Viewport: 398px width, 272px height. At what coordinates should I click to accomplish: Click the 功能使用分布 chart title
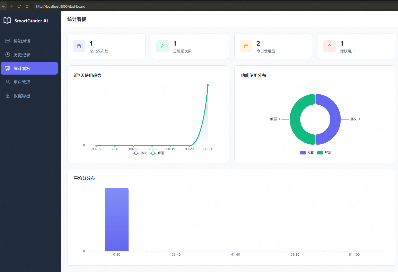pyautogui.click(x=253, y=75)
